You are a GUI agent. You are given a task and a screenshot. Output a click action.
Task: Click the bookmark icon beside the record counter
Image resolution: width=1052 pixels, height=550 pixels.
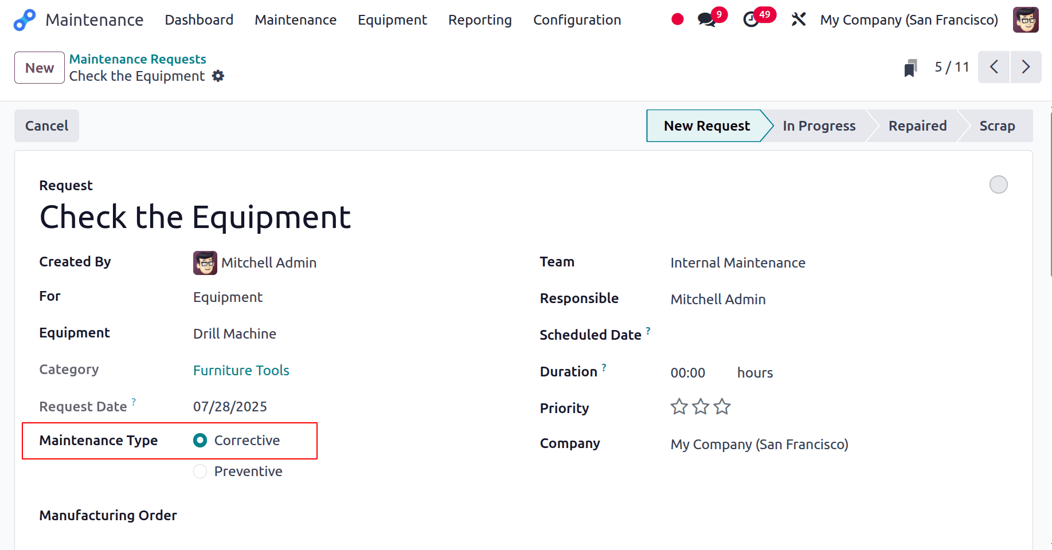(910, 68)
